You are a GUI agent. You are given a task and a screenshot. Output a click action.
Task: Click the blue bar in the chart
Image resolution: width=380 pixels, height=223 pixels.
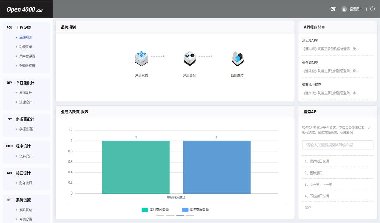click(217, 167)
